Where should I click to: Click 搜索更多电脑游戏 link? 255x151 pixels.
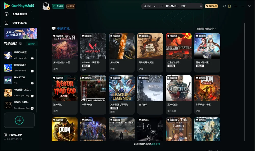(x=206, y=29)
